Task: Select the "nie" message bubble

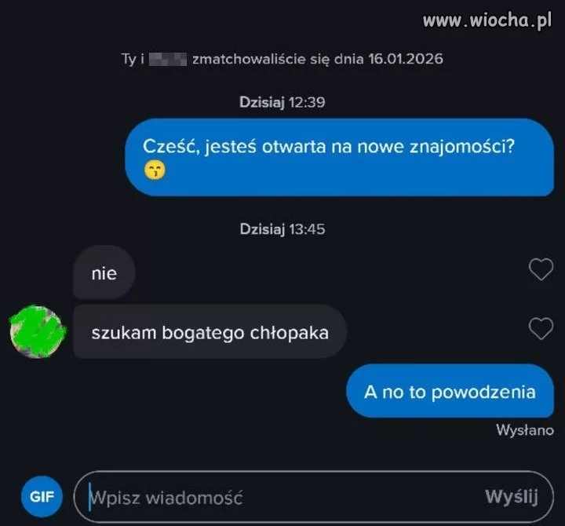Action: click(x=104, y=272)
